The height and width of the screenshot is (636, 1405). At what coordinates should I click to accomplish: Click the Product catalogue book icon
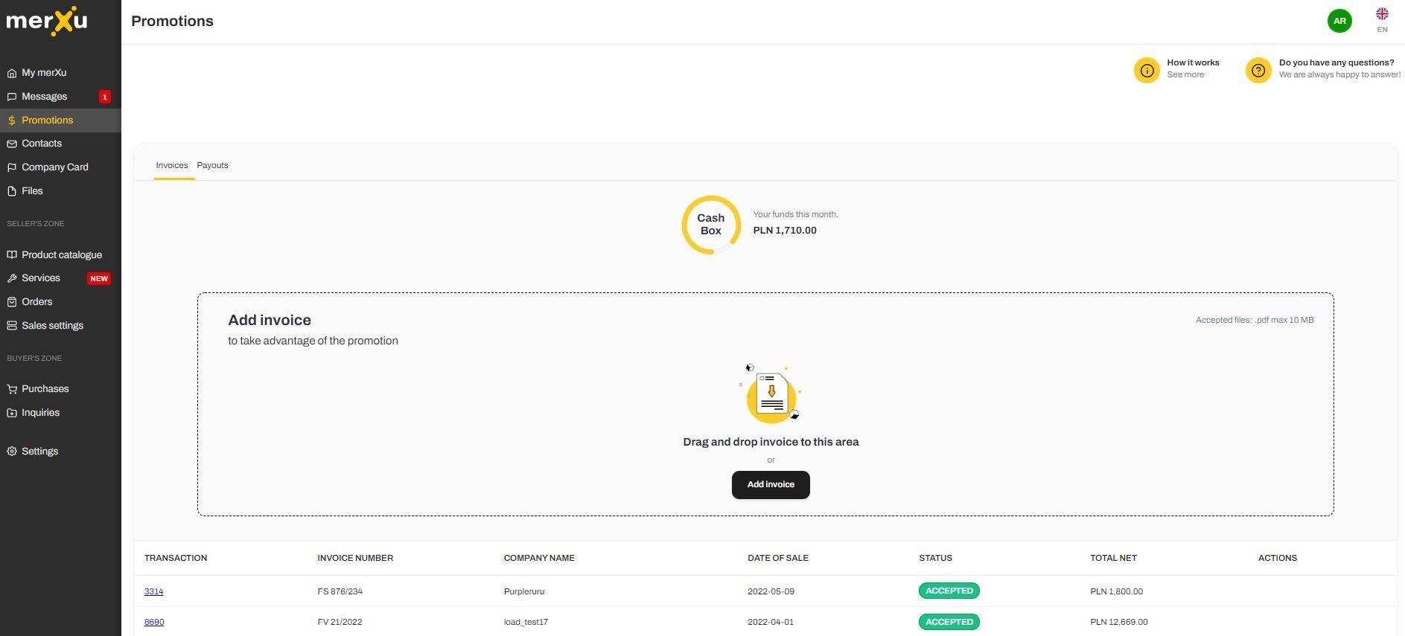(12, 254)
